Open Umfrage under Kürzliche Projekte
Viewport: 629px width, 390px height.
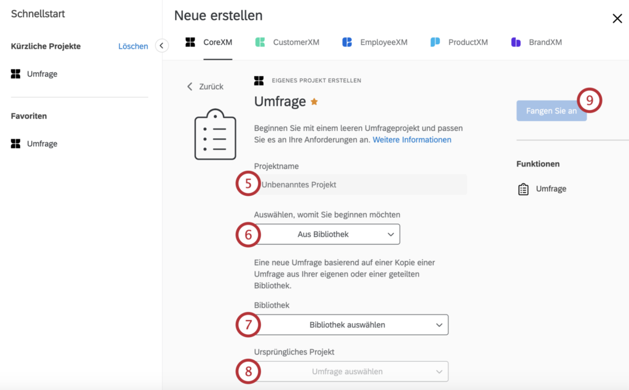click(42, 74)
